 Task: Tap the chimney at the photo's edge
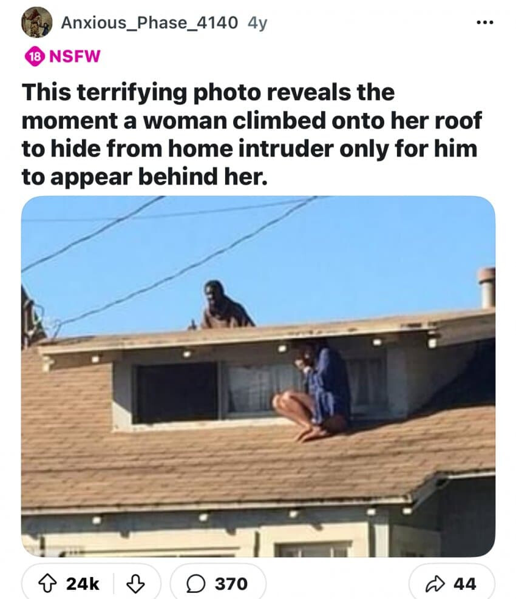pyautogui.click(x=487, y=288)
